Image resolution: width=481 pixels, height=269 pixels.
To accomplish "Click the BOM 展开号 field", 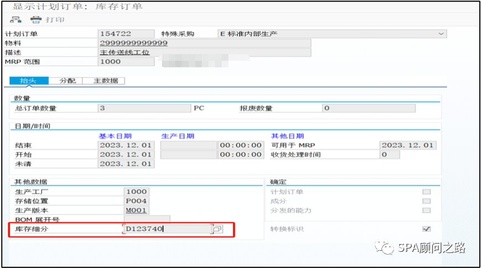I will pos(147,219).
